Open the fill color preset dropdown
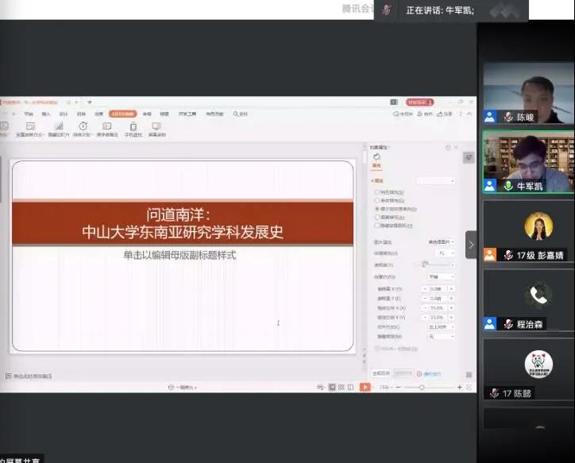575x463 pixels. 436,181
